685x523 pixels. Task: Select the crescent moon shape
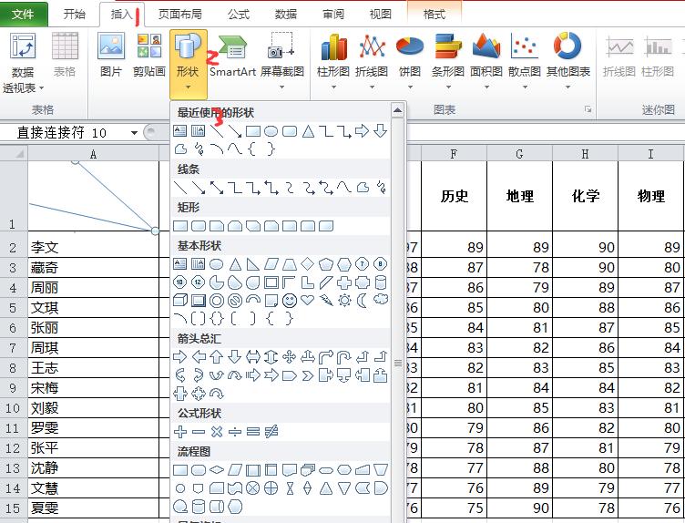[x=363, y=300]
